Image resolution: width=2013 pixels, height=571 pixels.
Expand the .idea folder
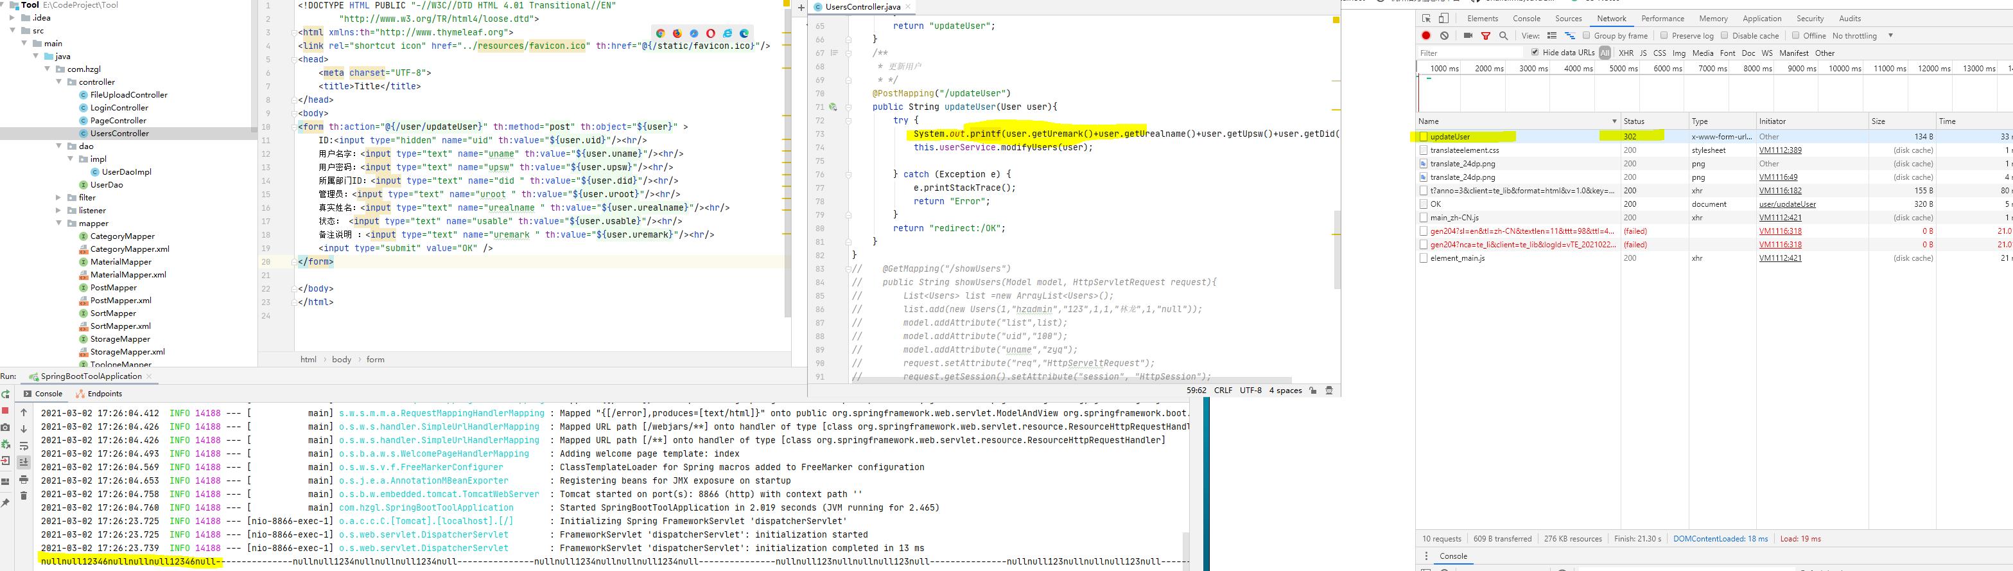(x=13, y=17)
